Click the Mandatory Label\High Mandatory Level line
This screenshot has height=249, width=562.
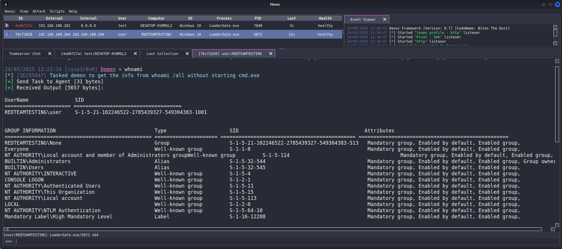[x=262, y=217]
